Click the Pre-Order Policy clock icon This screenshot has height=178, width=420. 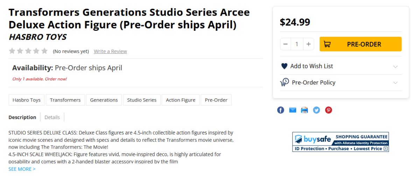click(x=285, y=82)
